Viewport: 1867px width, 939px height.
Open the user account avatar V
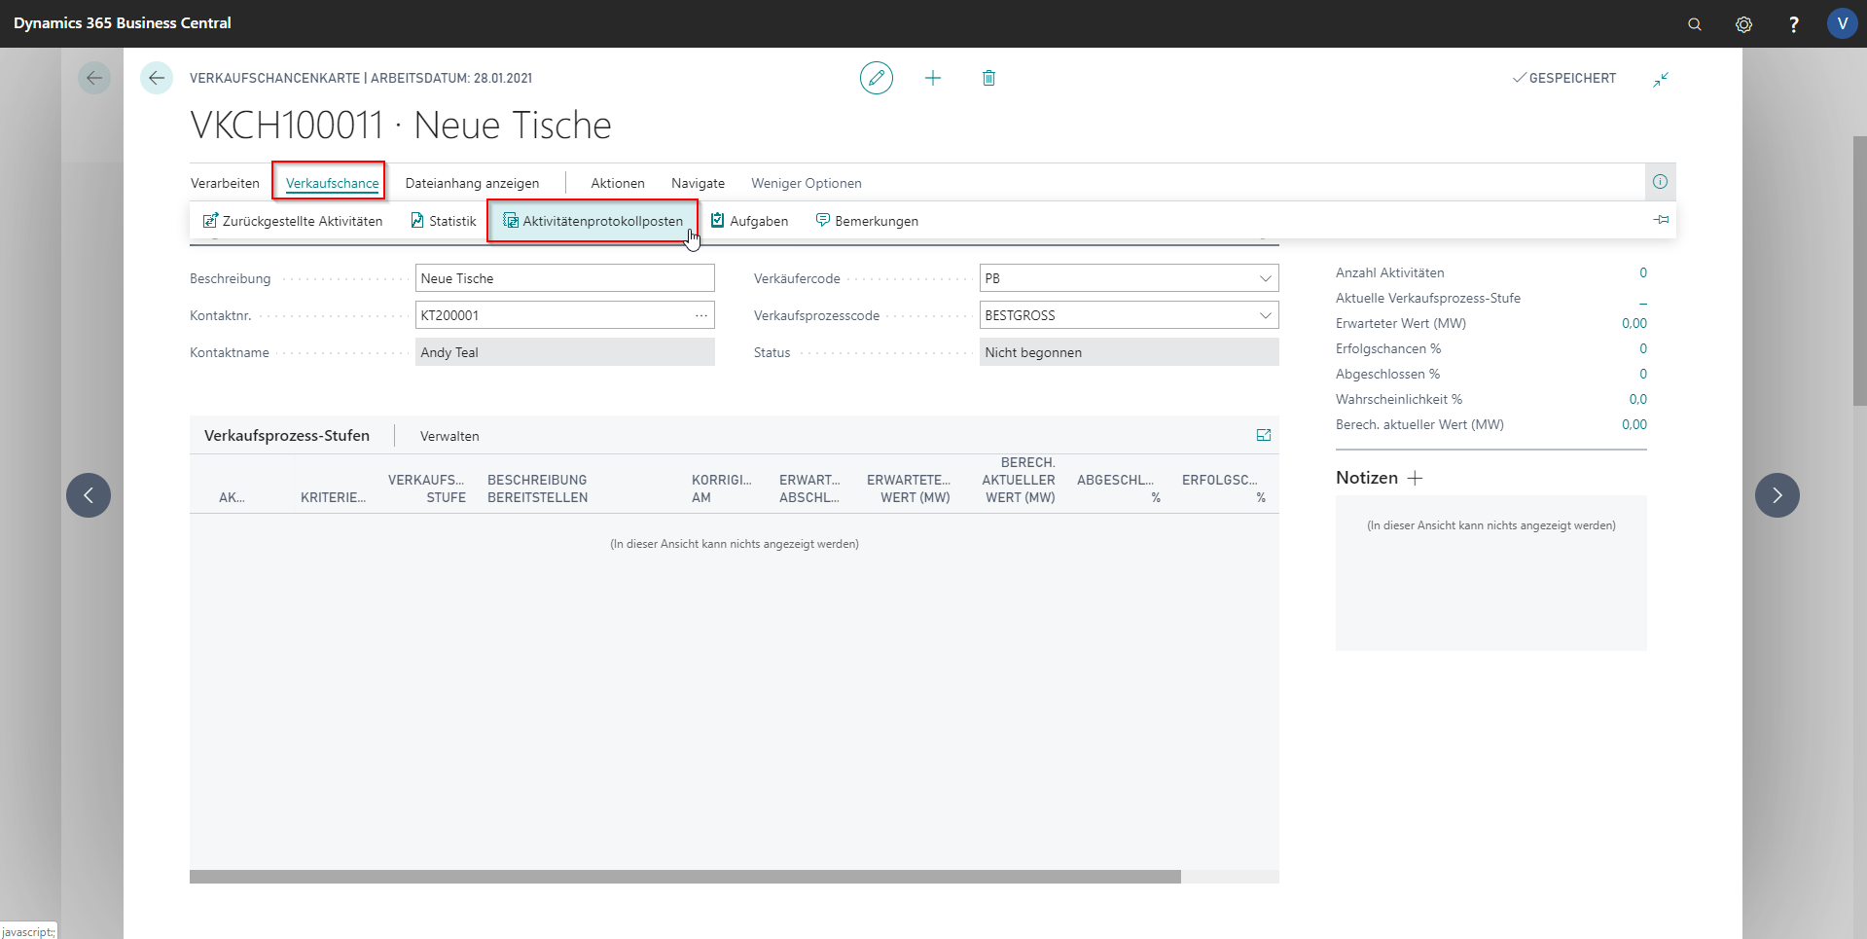(x=1842, y=23)
